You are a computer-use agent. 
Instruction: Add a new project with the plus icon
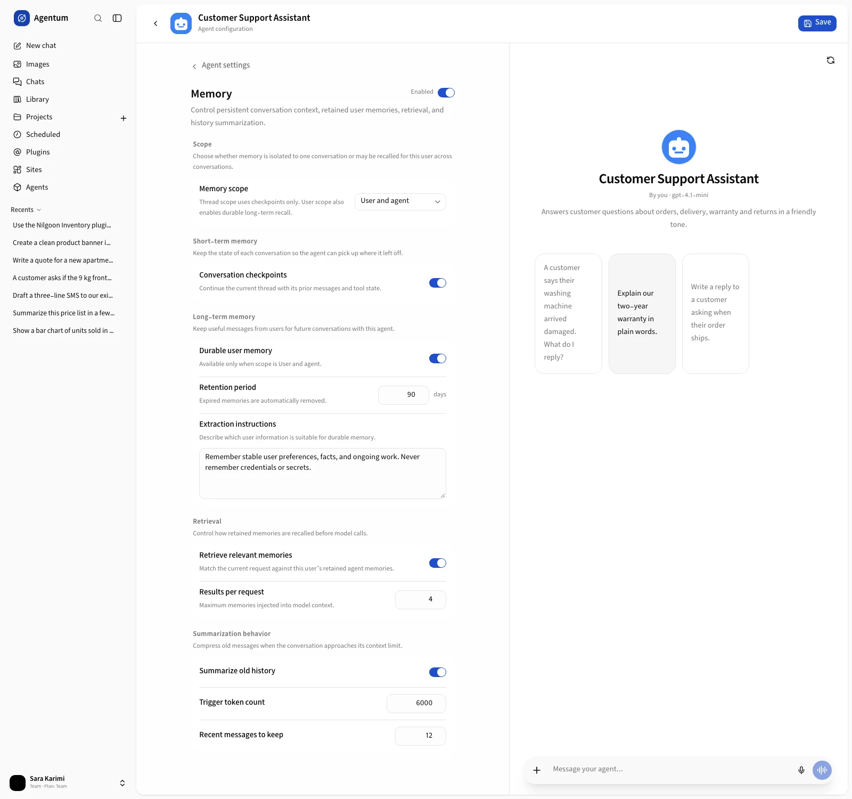tap(124, 118)
